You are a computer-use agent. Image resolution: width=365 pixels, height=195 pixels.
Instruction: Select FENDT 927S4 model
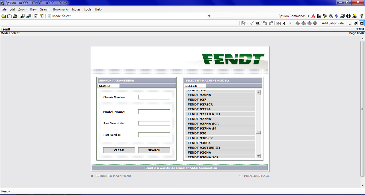point(220,109)
